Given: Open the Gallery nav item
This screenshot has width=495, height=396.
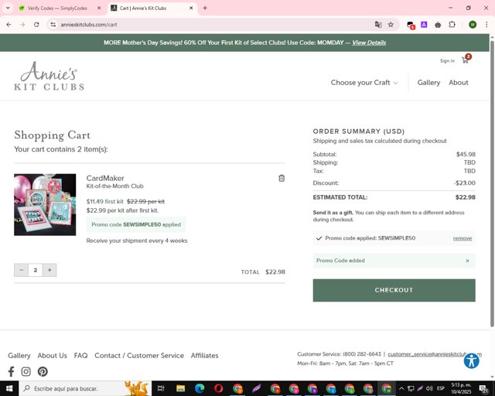Looking at the screenshot, I should point(428,83).
